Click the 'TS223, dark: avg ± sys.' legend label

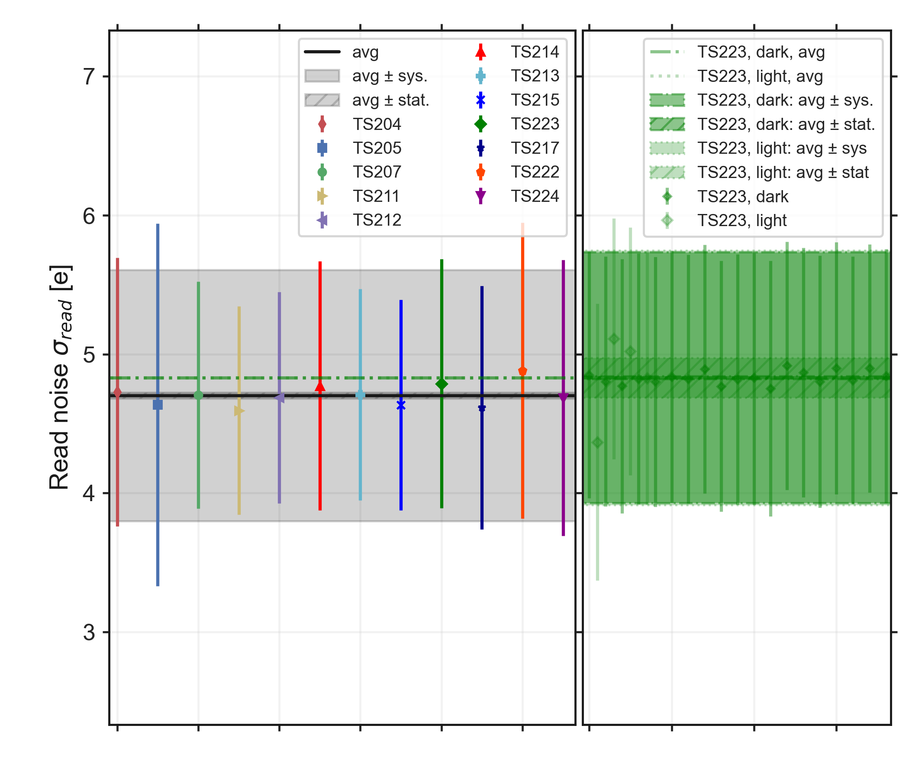point(785,100)
